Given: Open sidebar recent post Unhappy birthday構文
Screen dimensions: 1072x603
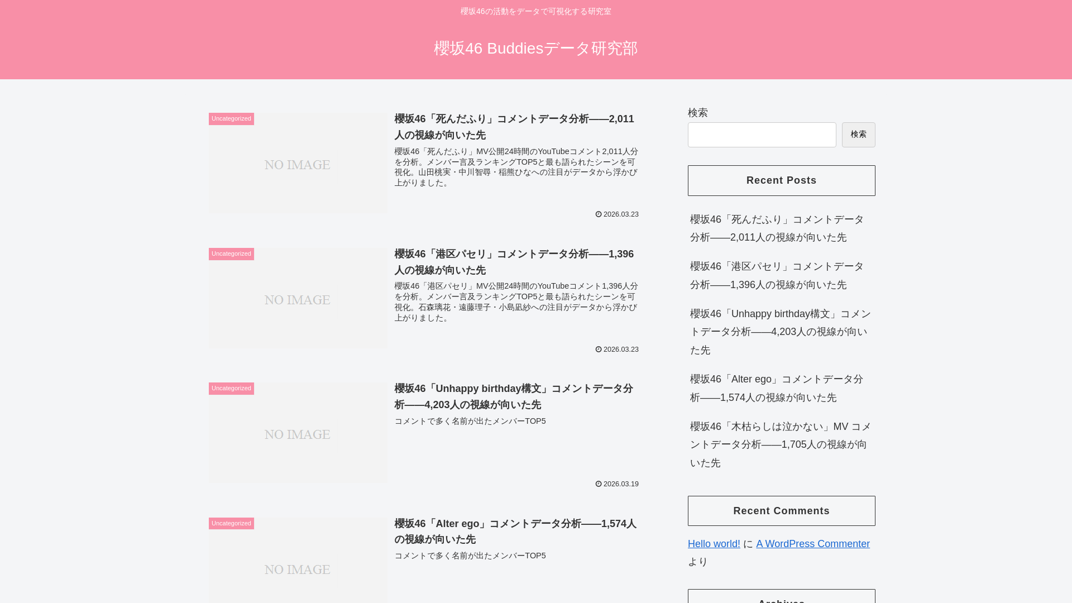Looking at the screenshot, I should [781, 332].
